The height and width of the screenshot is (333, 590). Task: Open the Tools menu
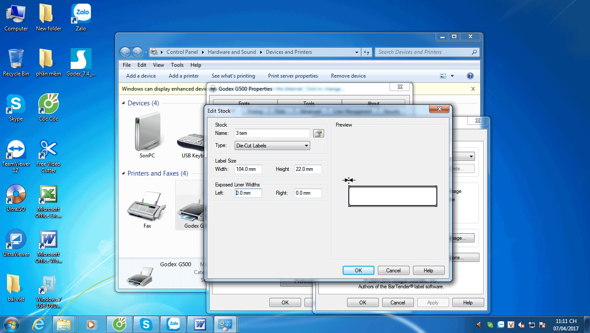point(177,65)
